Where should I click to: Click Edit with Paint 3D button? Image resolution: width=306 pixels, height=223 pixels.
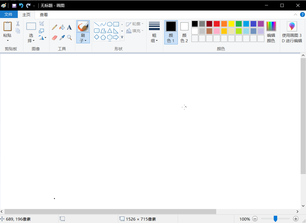click(x=292, y=32)
